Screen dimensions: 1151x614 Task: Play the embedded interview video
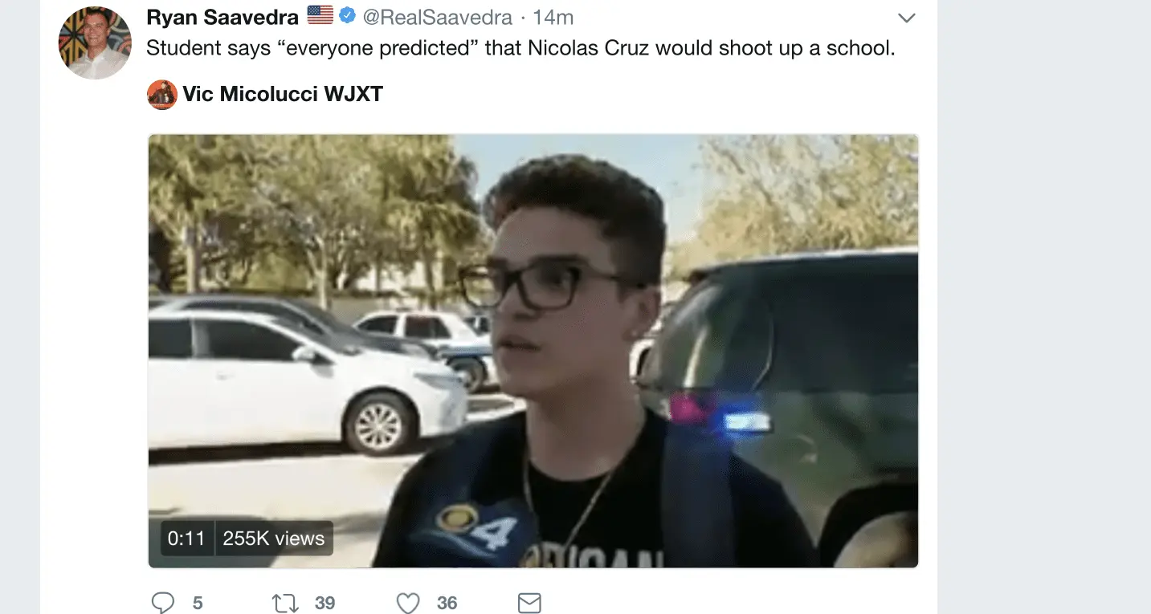pyautogui.click(x=533, y=351)
